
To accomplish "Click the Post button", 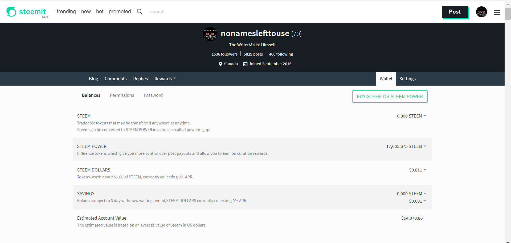I will tap(455, 12).
